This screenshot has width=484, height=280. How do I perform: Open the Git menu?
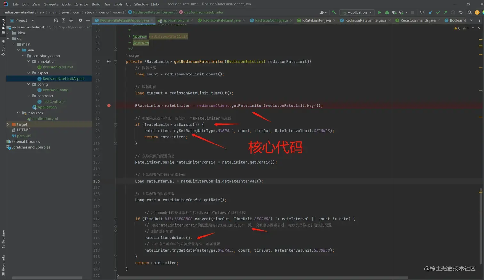point(128,4)
